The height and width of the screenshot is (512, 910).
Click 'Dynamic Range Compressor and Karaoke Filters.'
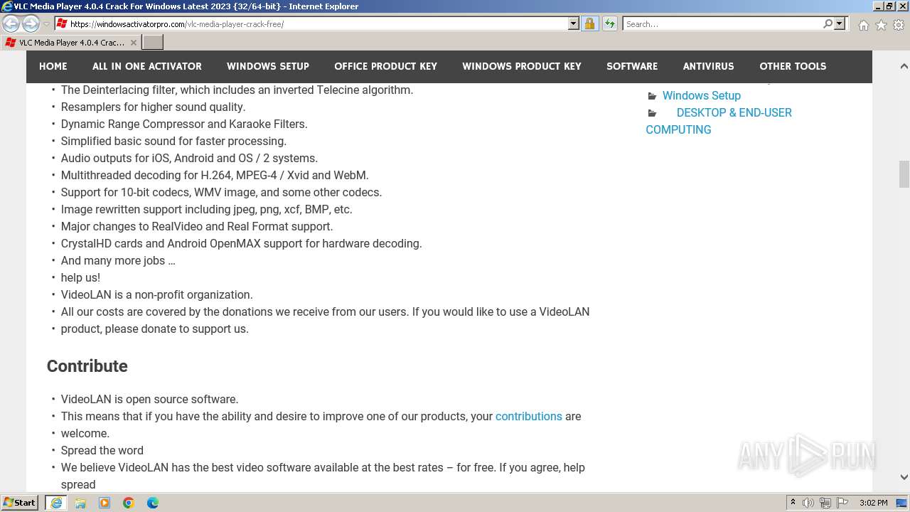(184, 124)
